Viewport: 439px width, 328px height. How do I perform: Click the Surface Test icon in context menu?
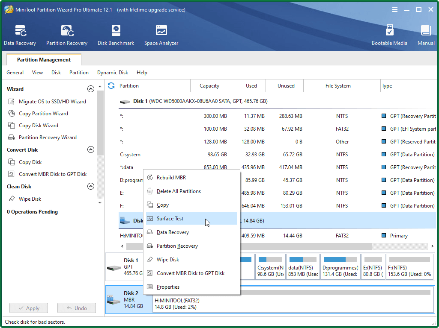[150, 218]
